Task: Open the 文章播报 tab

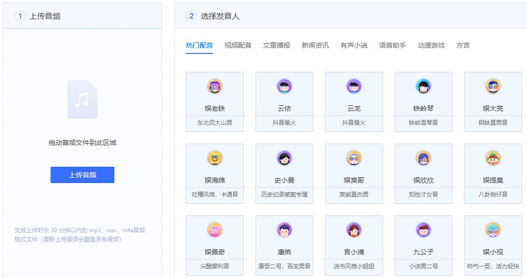Action: [x=277, y=45]
